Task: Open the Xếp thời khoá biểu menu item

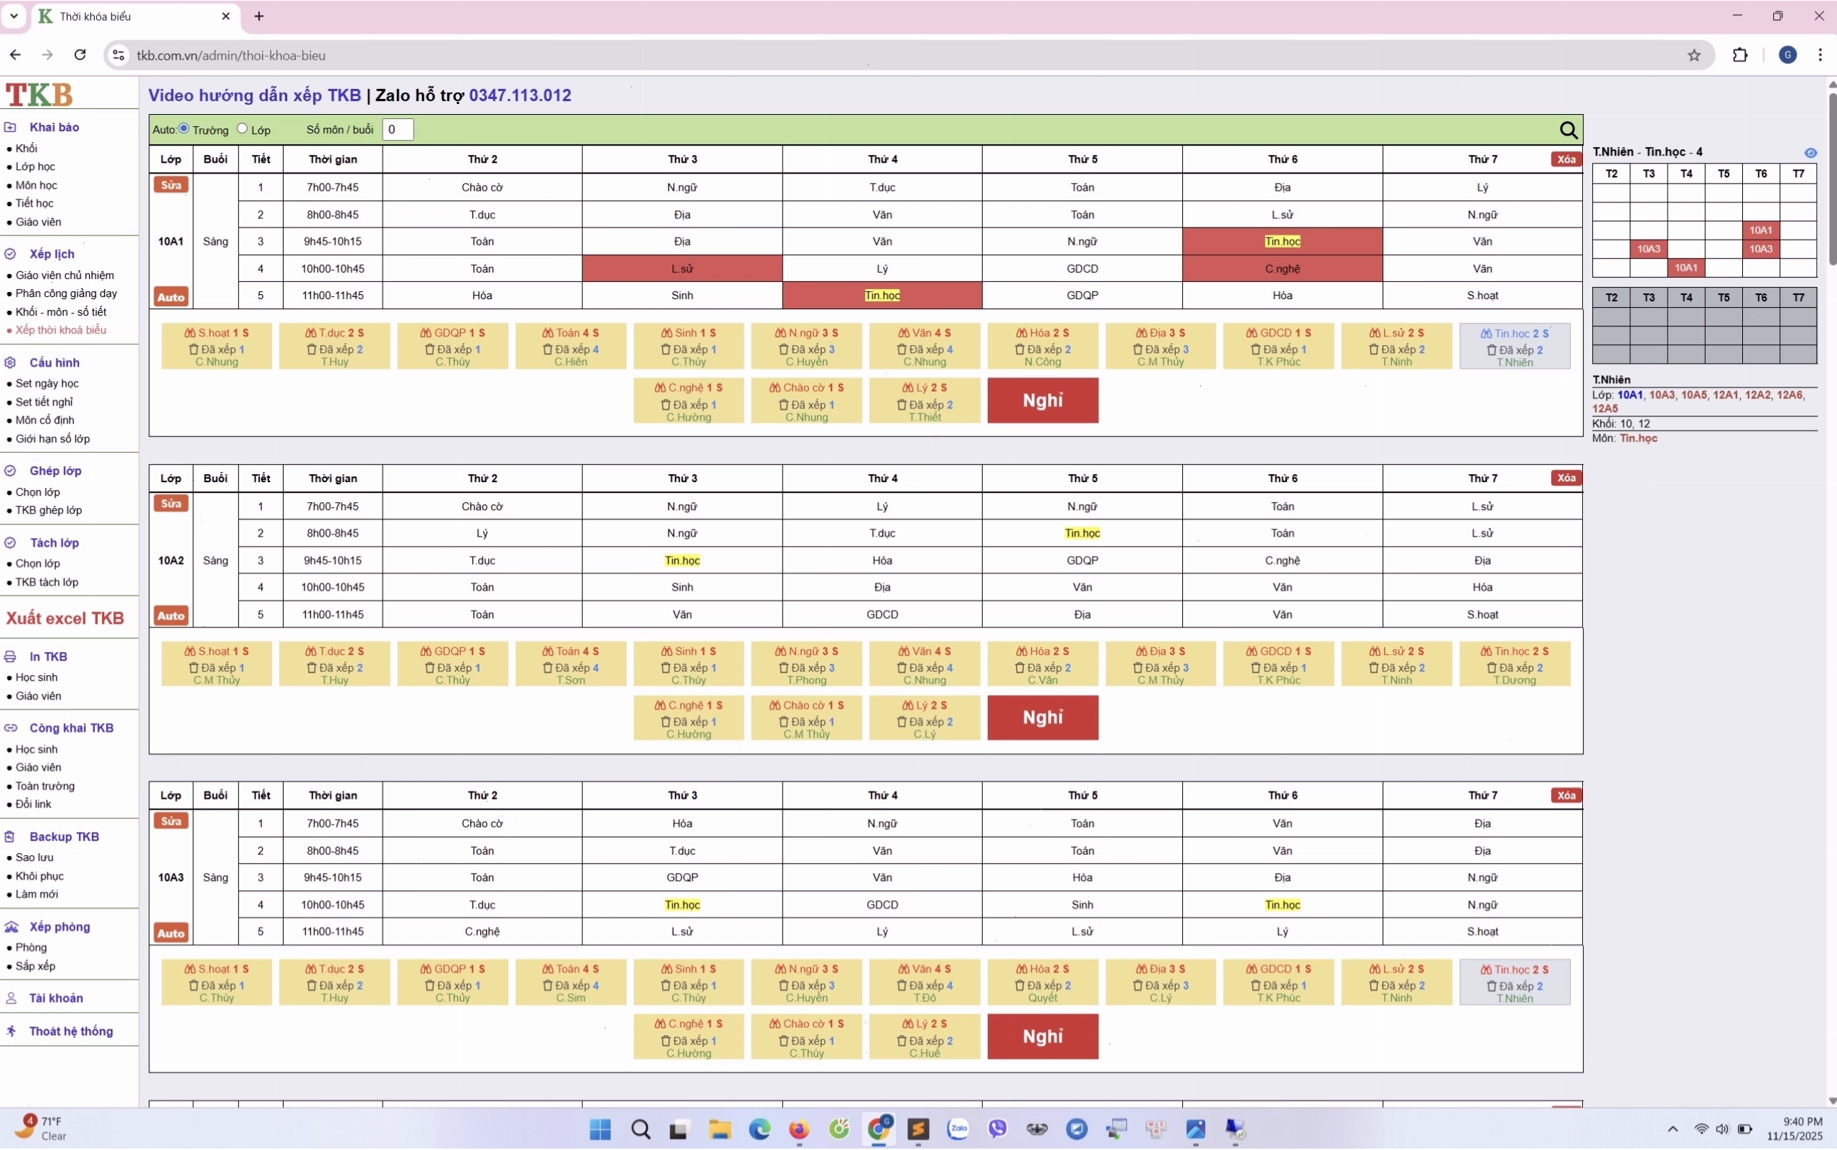Action: 61,330
